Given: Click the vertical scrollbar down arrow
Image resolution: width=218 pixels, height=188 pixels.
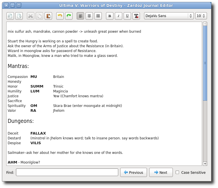Looking at the screenshot, I should click(x=205, y=163).
